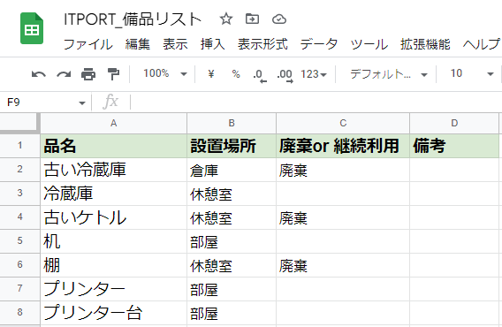Select row 5 header

click(19, 241)
